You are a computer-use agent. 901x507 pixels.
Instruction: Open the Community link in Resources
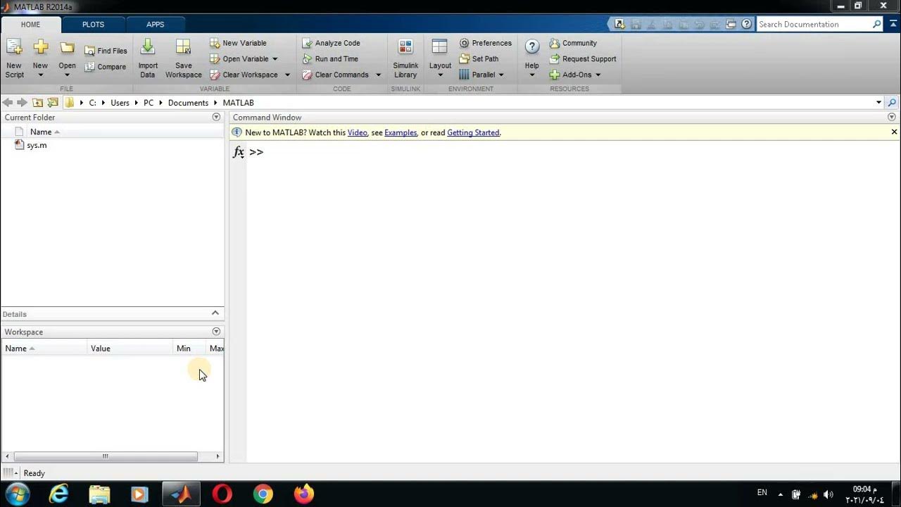pos(573,43)
